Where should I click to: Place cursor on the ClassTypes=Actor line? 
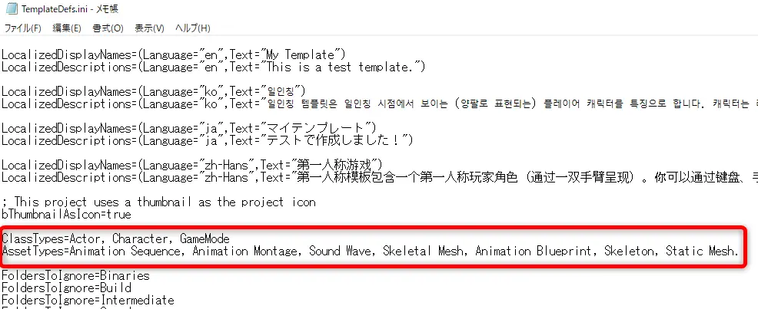tap(115, 238)
